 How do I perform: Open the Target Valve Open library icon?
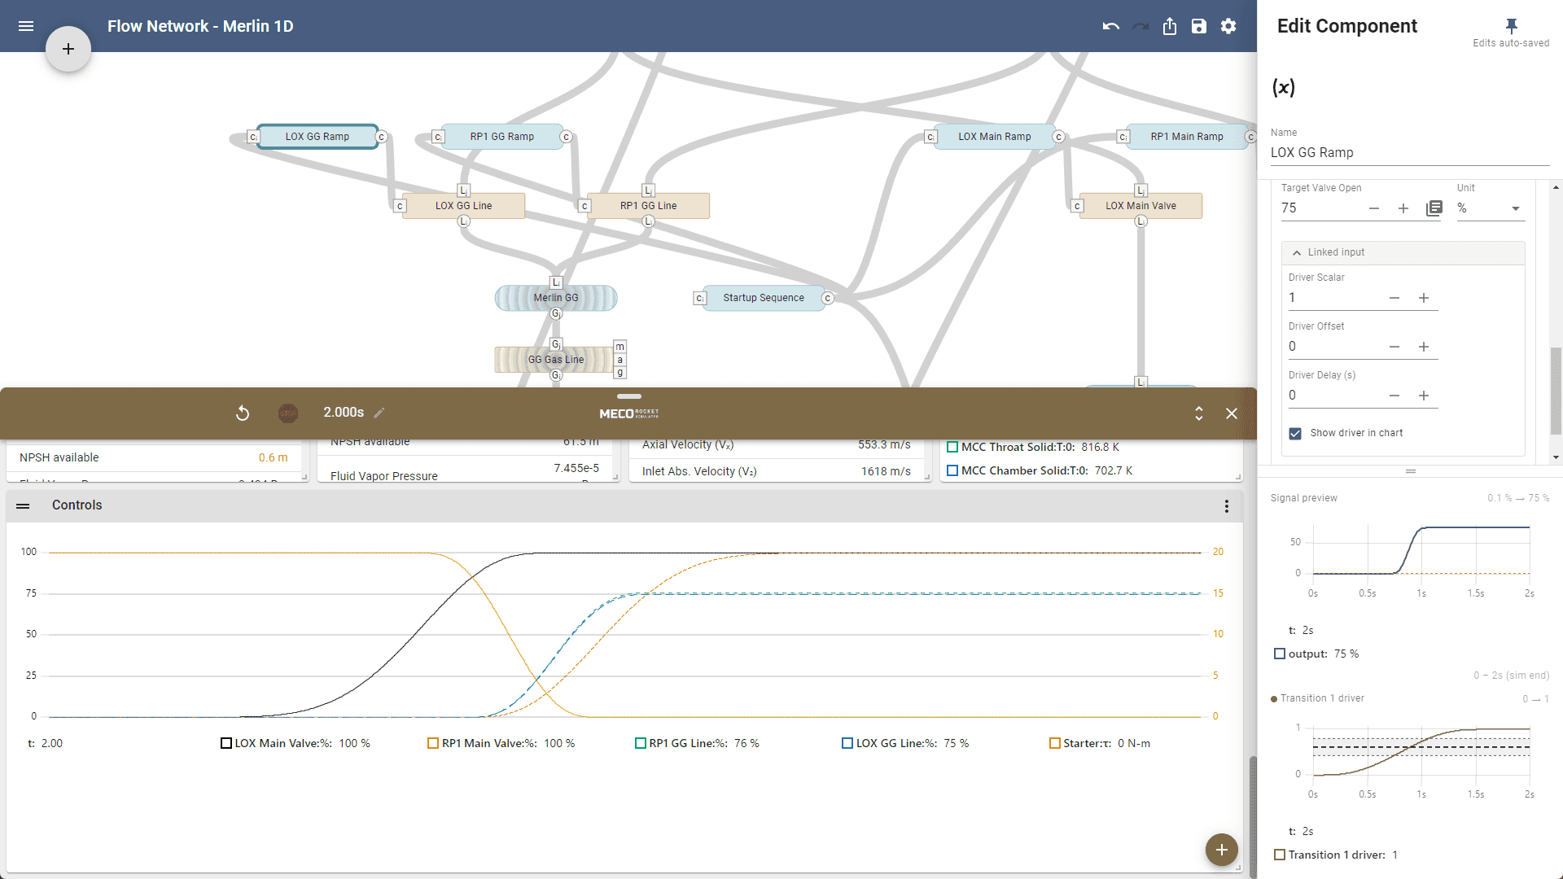[1434, 208]
